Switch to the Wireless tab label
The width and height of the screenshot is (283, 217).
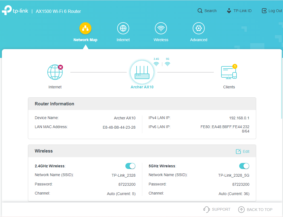[161, 40]
